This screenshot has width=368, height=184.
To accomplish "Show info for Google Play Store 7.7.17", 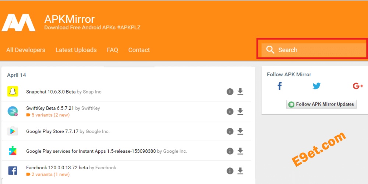I will point(230,131).
